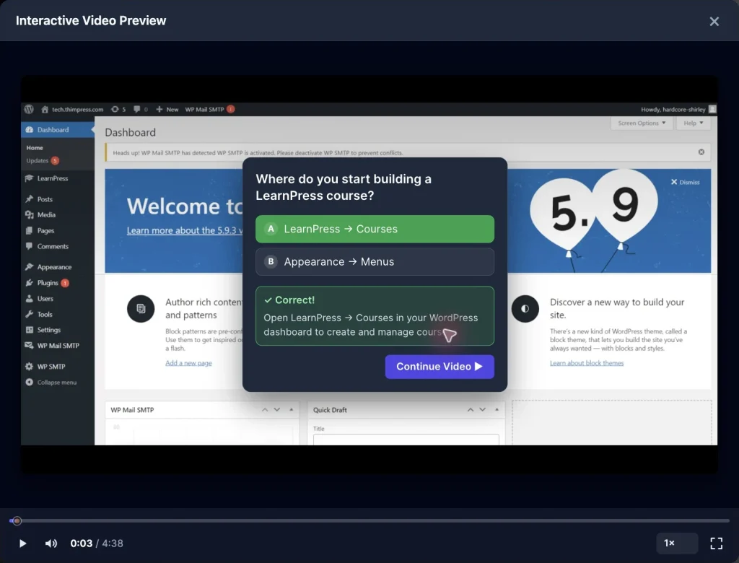Move Quick Draft widget up

tap(471, 410)
